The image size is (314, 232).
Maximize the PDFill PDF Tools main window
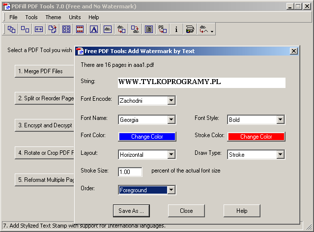coord(298,6)
